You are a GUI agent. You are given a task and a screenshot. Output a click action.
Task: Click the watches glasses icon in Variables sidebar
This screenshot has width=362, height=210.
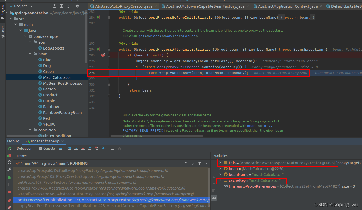coord(214,197)
